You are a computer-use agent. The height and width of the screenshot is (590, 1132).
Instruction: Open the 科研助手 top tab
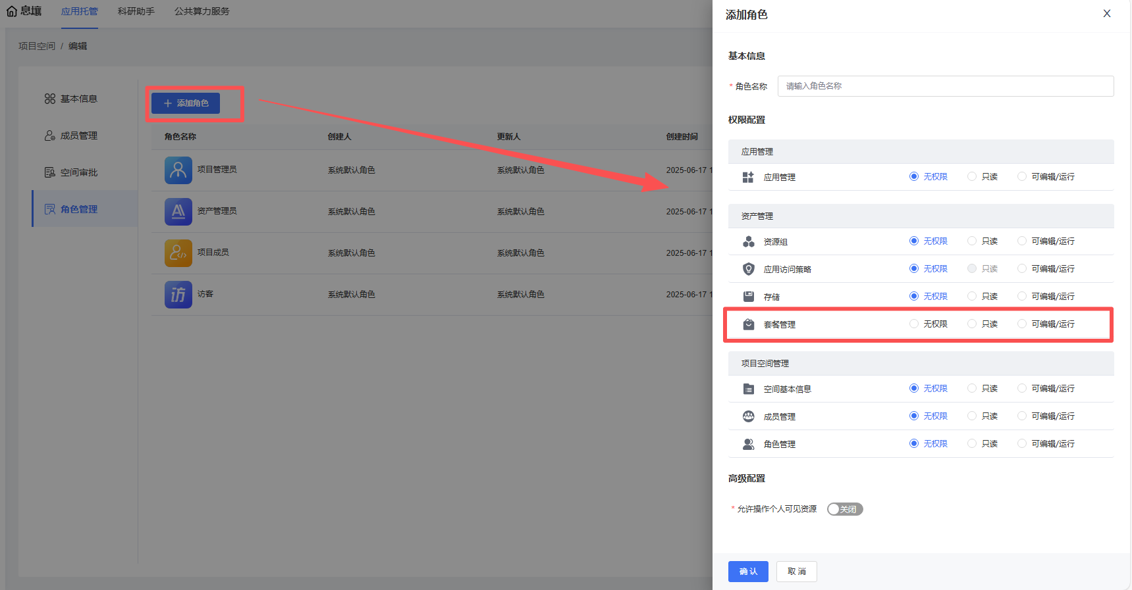[136, 11]
